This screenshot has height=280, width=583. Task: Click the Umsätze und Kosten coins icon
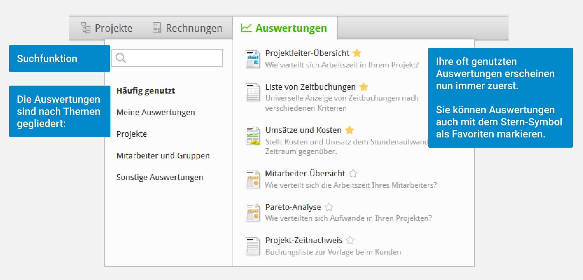pos(253,136)
